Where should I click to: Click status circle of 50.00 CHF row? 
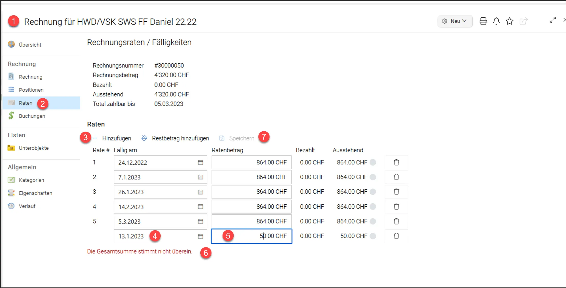pos(373,236)
